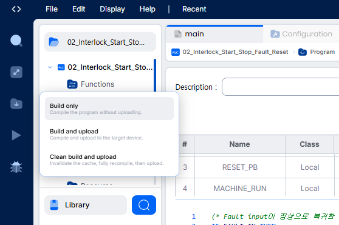The image size is (339, 225).
Task: Click the Library button
Action: tap(86, 205)
